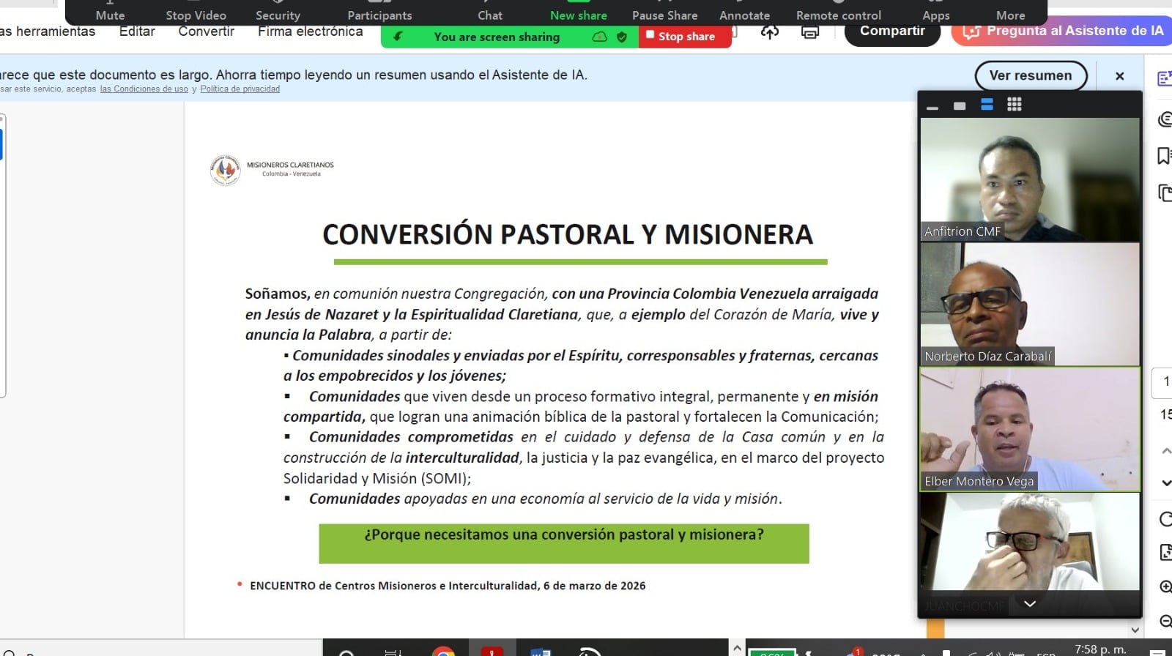This screenshot has width=1172, height=656.
Task: Open the bookmarks panel in right sidebar
Action: (1163, 155)
